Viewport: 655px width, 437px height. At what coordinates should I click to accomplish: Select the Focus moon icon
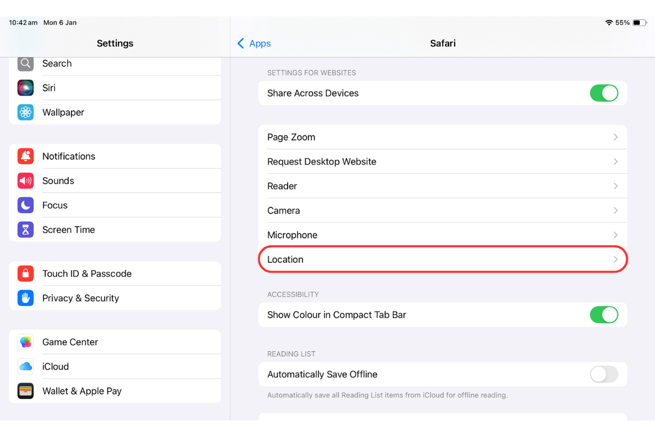(x=25, y=205)
